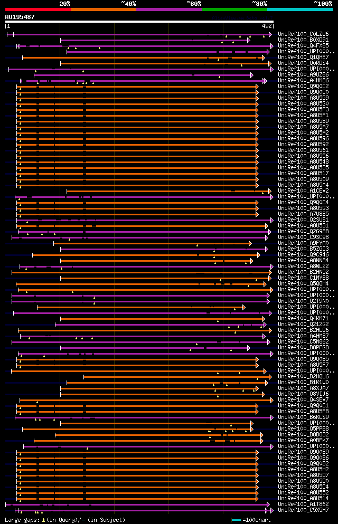Open hit UniRef100_A0BFK7

[303, 441]
